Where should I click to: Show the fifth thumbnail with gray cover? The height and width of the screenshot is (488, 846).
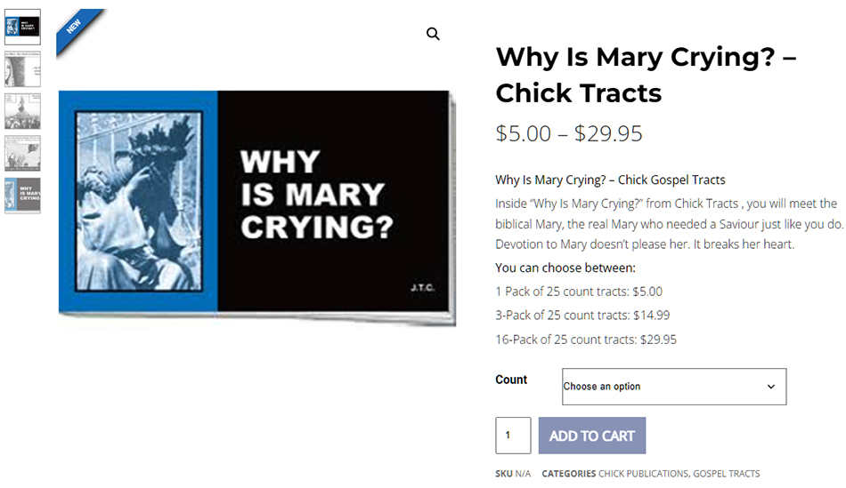coord(22,196)
